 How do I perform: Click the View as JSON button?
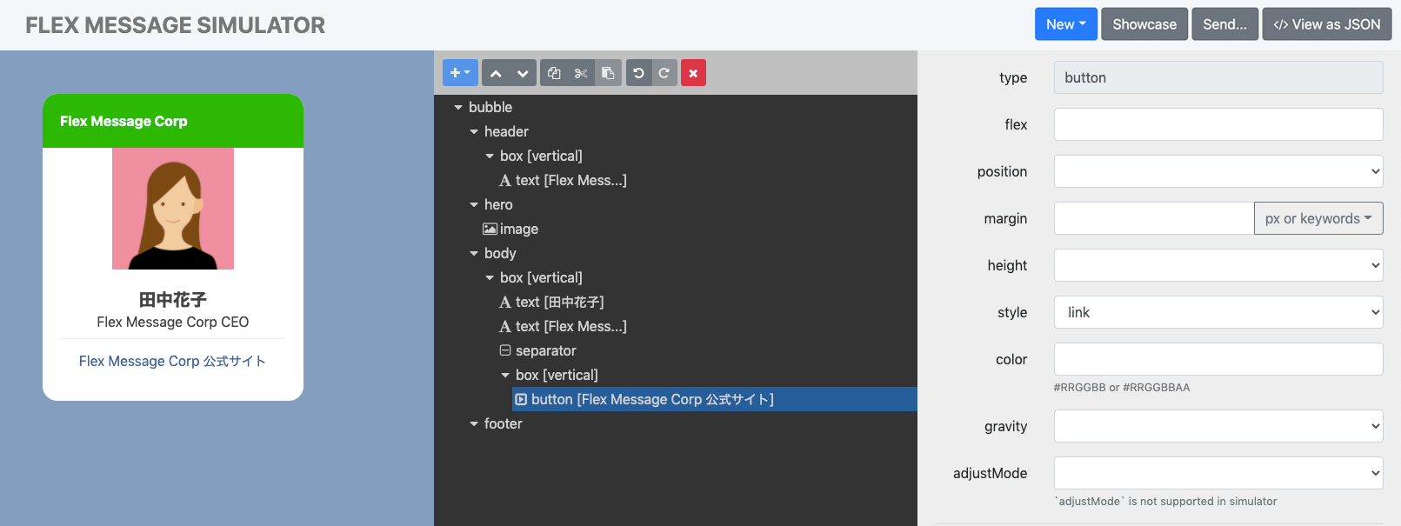1326,24
